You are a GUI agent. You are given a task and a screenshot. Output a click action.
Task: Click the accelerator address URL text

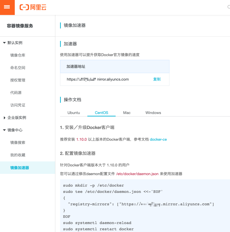coord(98,79)
